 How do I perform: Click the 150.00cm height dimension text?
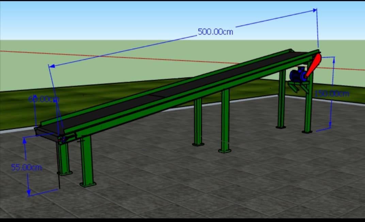tap(332, 94)
